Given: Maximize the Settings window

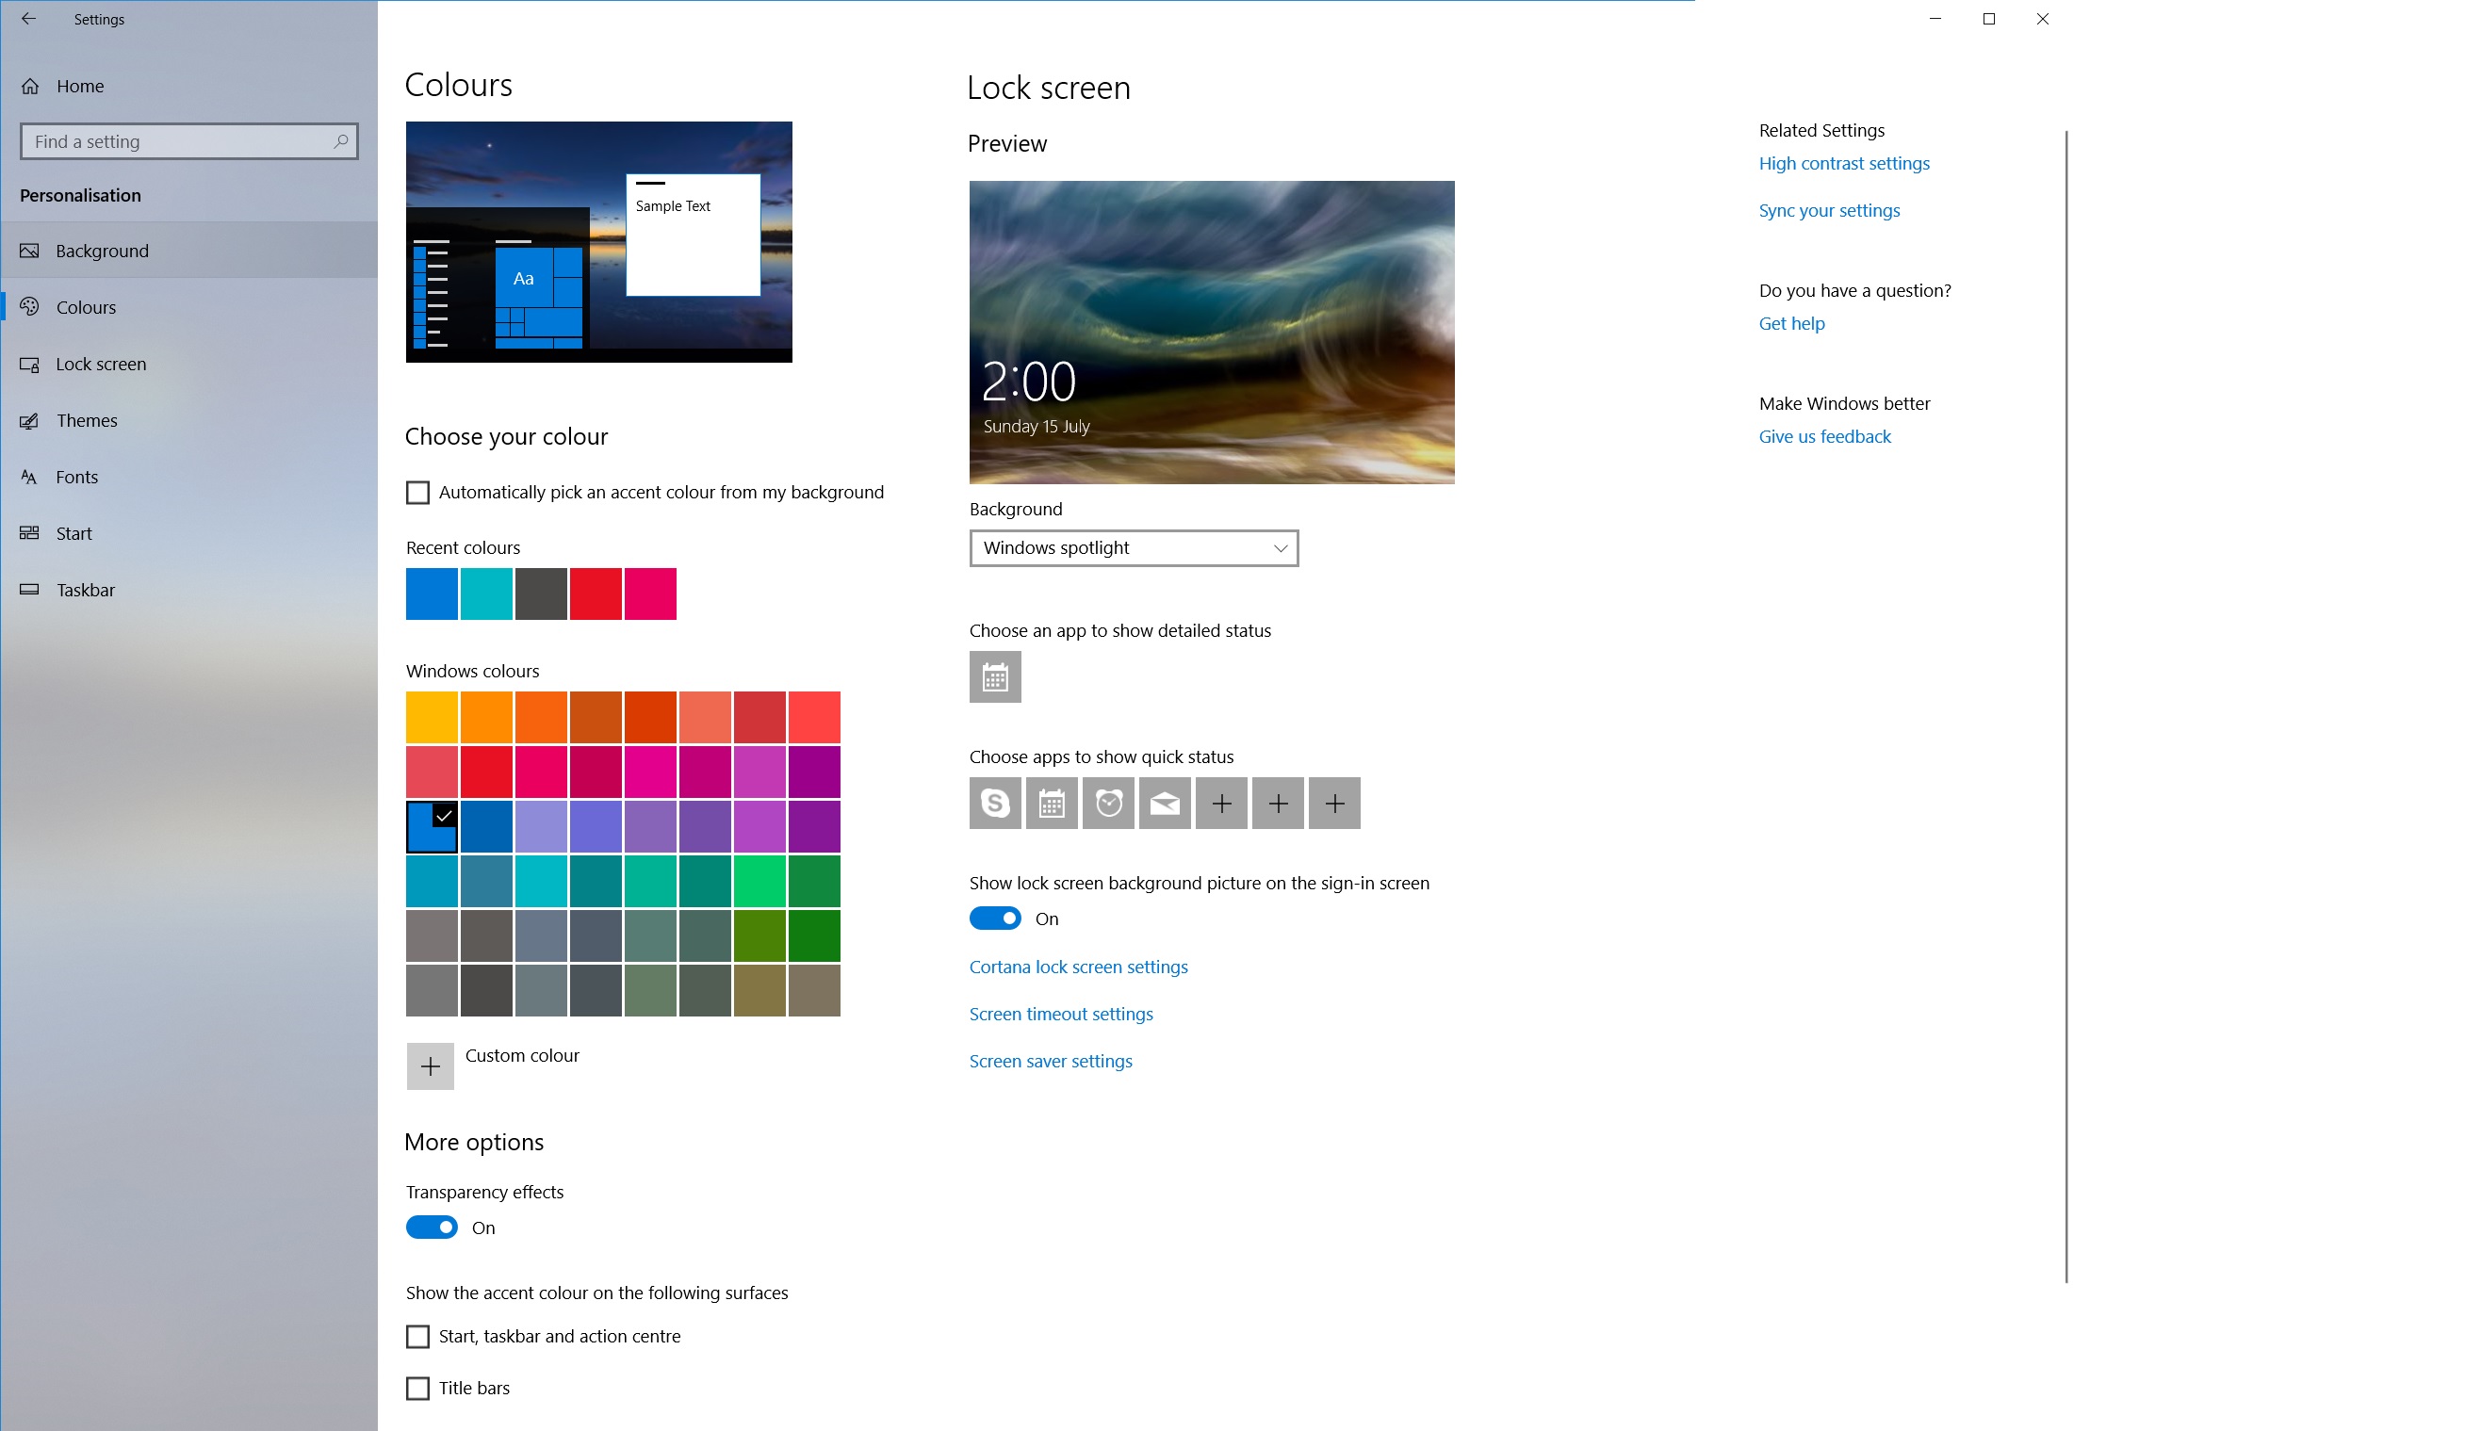Looking at the screenshot, I should pyautogui.click(x=1988, y=19).
